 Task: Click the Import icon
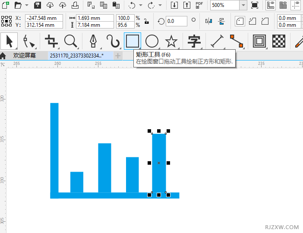[x=174, y=5]
